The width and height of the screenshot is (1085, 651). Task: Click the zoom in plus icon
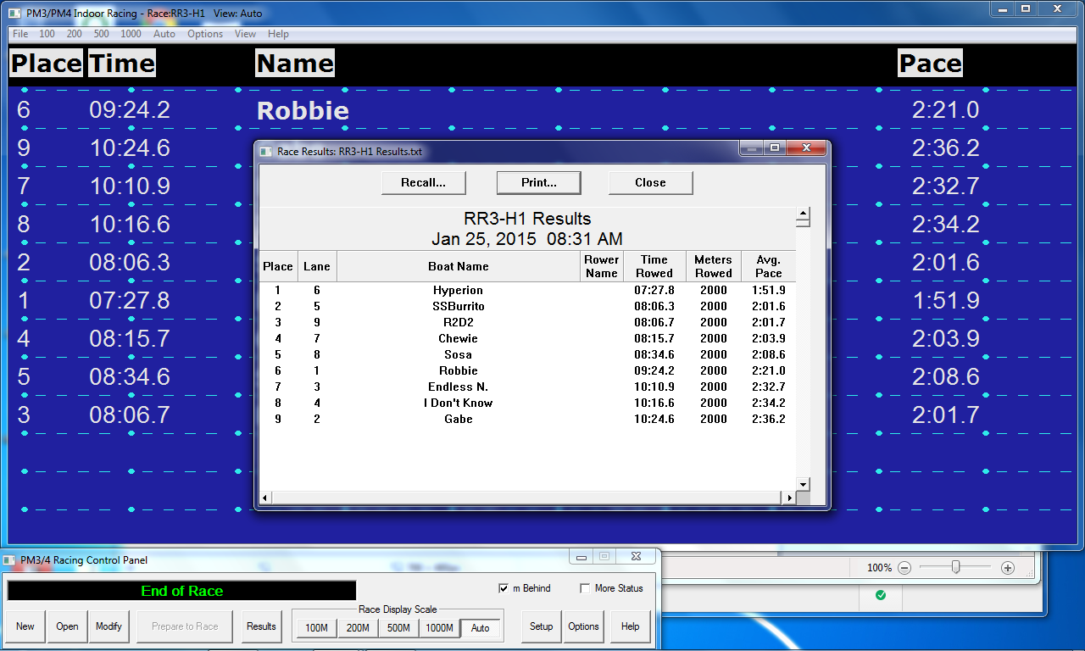[x=1008, y=568]
